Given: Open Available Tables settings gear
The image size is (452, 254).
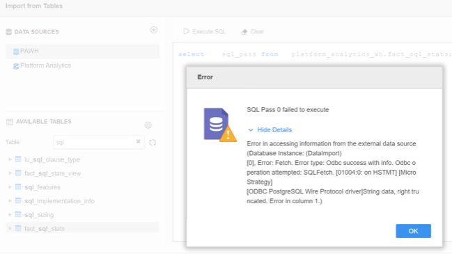Looking at the screenshot, I should (148, 125).
